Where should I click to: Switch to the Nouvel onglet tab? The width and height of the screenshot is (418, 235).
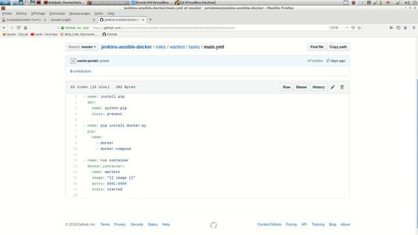72,20
